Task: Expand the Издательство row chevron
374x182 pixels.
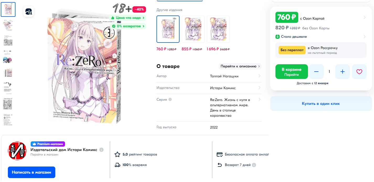Action: [259, 88]
